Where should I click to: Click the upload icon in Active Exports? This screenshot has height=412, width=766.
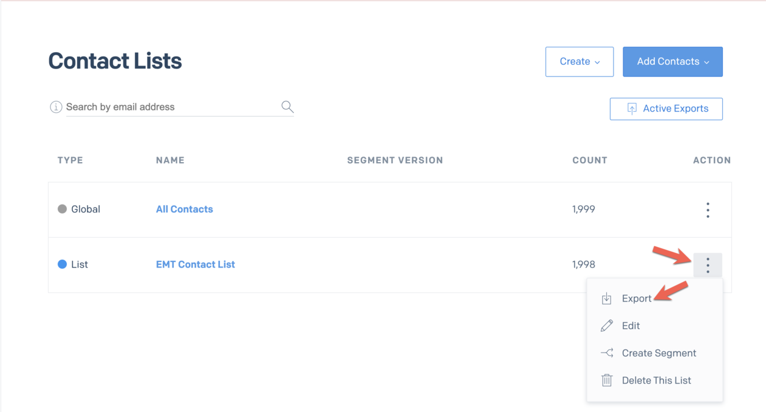(x=632, y=109)
